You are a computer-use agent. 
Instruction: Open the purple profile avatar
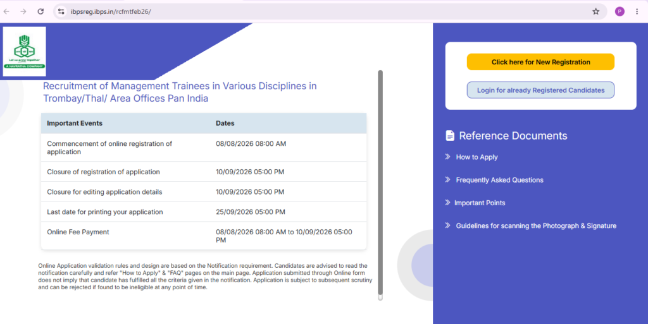tap(619, 11)
